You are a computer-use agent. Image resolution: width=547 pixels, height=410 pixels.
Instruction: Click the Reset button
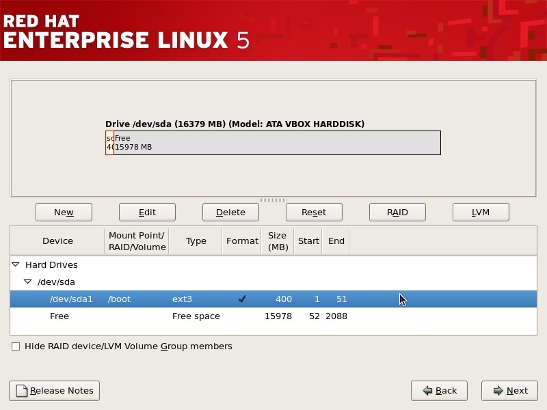click(x=314, y=212)
